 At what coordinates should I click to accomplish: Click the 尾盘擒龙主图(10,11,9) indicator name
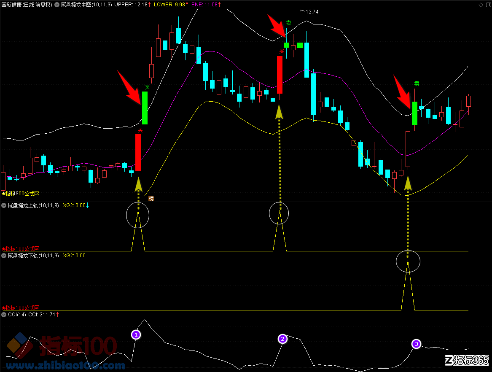pos(86,5)
